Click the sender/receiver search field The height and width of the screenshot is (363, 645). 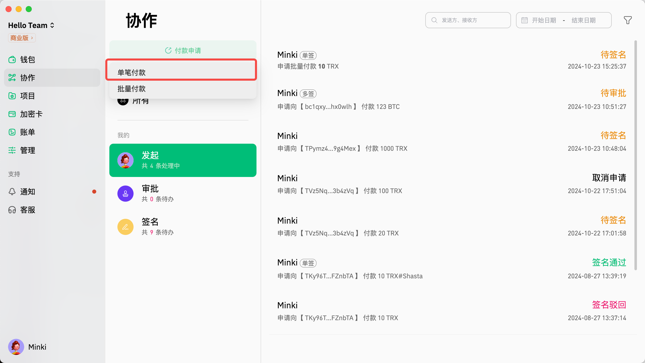468,20
